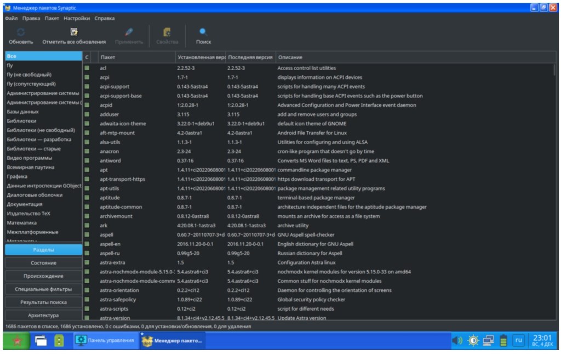Click Отметить все обновления toolbar icon
This screenshot has width=561, height=355.
point(74,32)
